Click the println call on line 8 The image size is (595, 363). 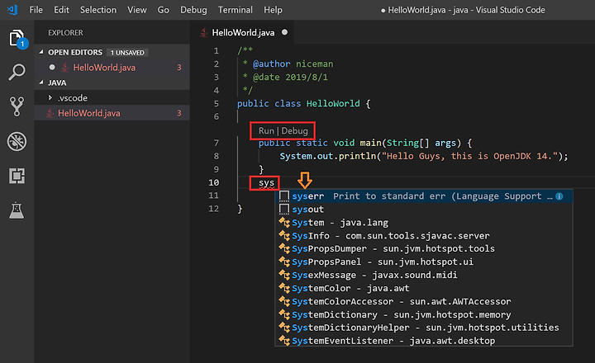click(x=357, y=156)
